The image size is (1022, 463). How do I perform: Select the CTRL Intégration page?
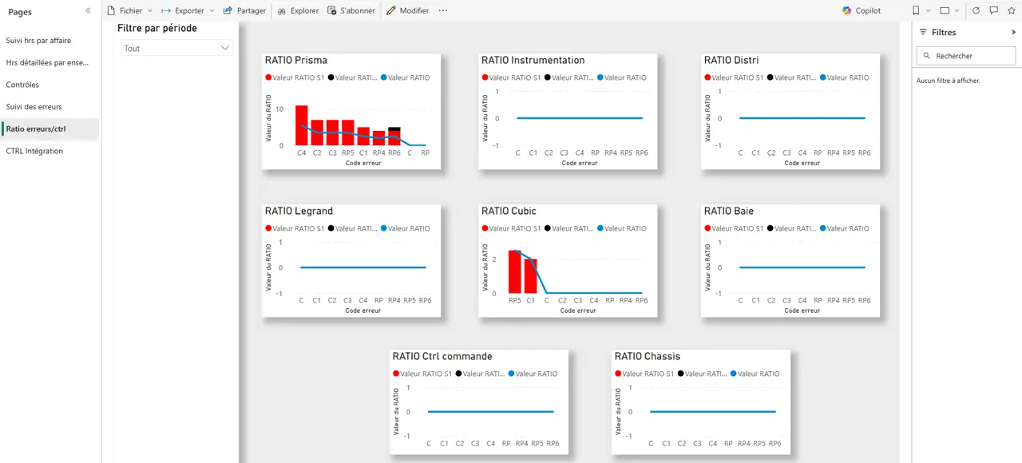(34, 151)
